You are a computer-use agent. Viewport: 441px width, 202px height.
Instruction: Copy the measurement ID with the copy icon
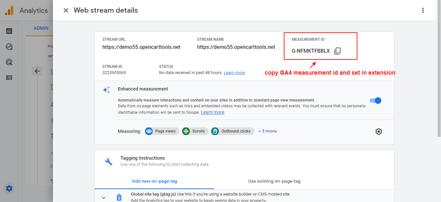click(337, 51)
